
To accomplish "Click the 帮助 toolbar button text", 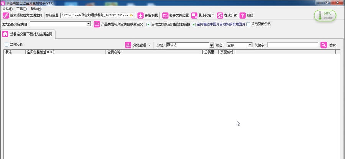I will pyautogui.click(x=250, y=15).
